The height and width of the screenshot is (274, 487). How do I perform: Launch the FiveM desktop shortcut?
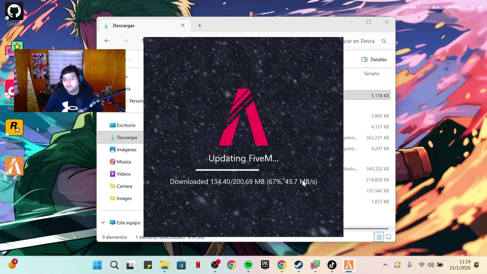[14, 169]
